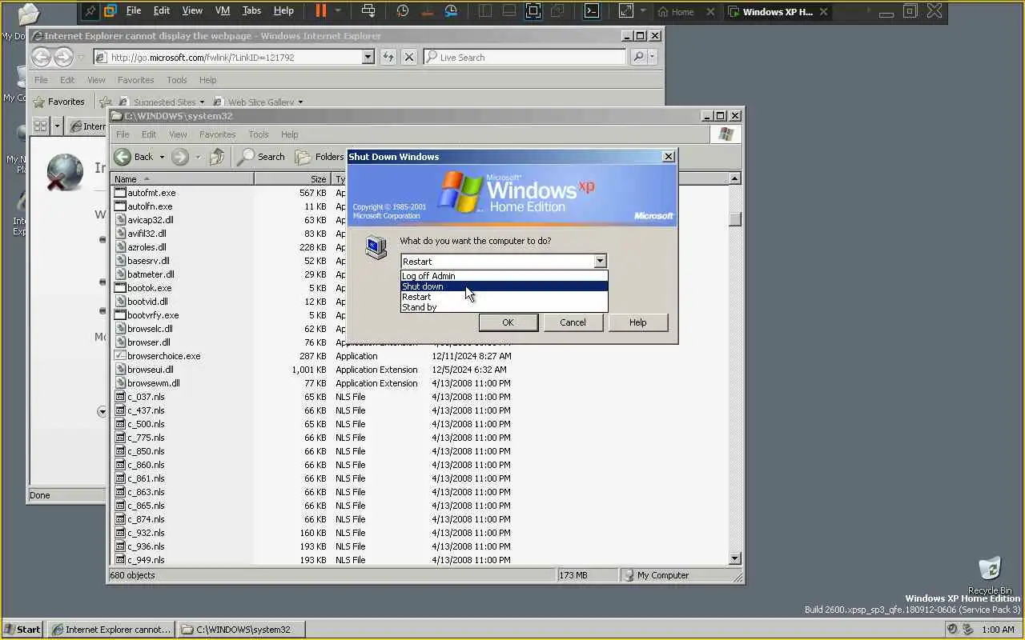Open Back history dropdown in Explorer

pyautogui.click(x=162, y=157)
